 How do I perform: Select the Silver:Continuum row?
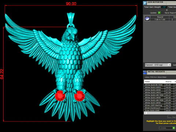click(x=160, y=108)
